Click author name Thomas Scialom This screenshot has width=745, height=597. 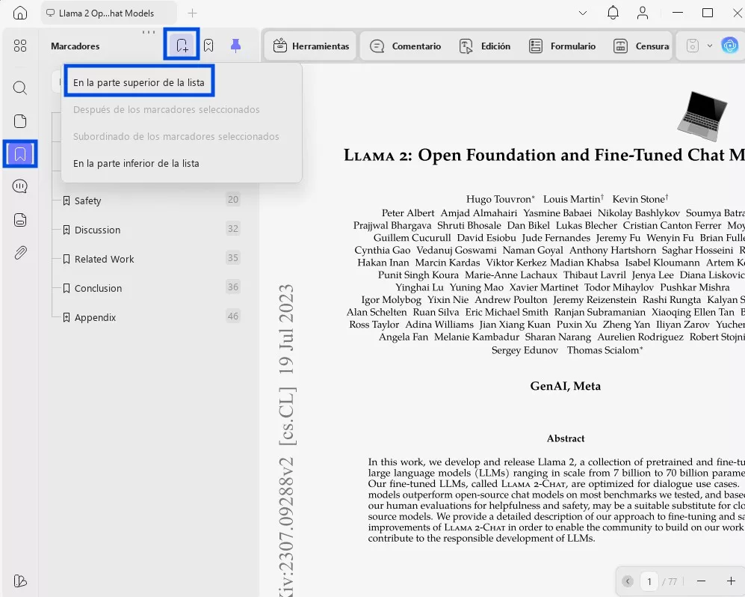tap(603, 350)
